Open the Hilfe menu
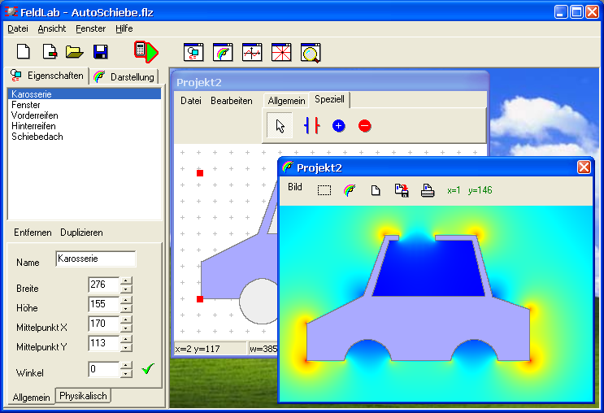This screenshot has height=413, width=604. 124,28
